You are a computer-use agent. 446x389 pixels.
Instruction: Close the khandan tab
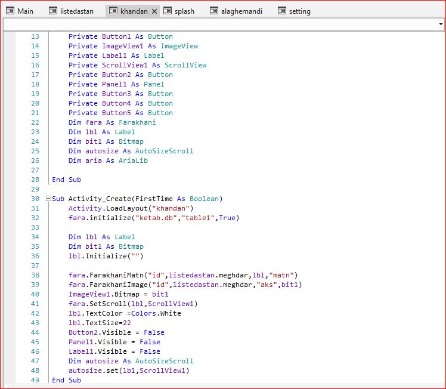click(x=154, y=11)
